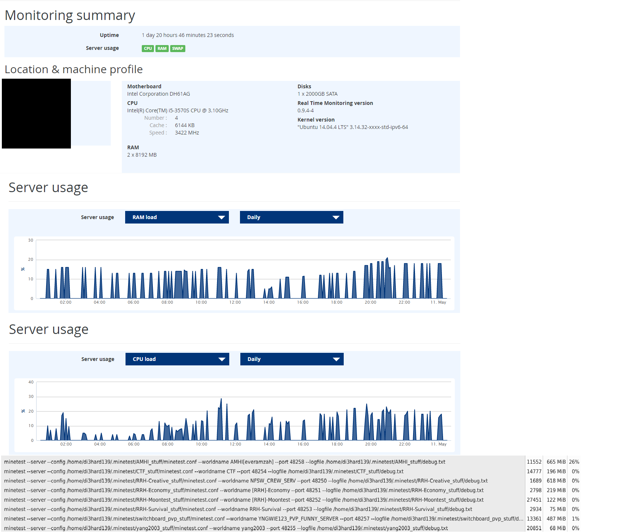This screenshot has width=635, height=532.
Task: Open the RAM load dropdown
Action: tap(177, 217)
